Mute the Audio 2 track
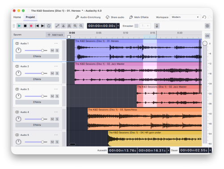Viewport: 224px width, 169px height. tap(52, 74)
